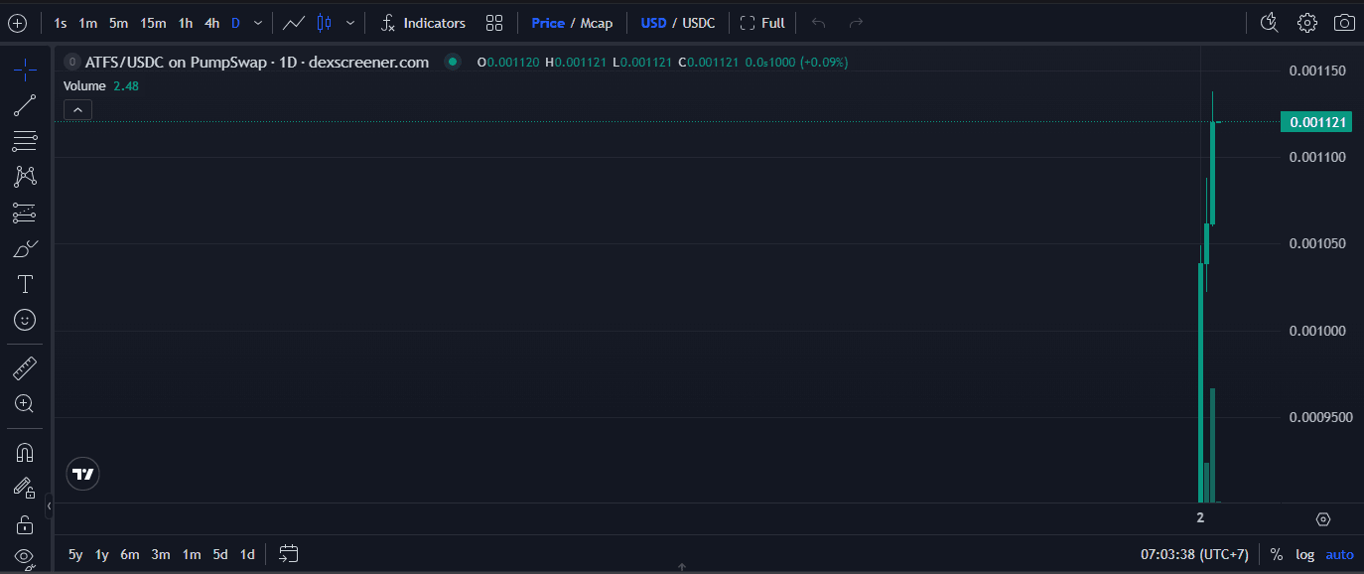1364x574 pixels.
Task: Collapse the indicator legend chevron
Action: click(77, 110)
